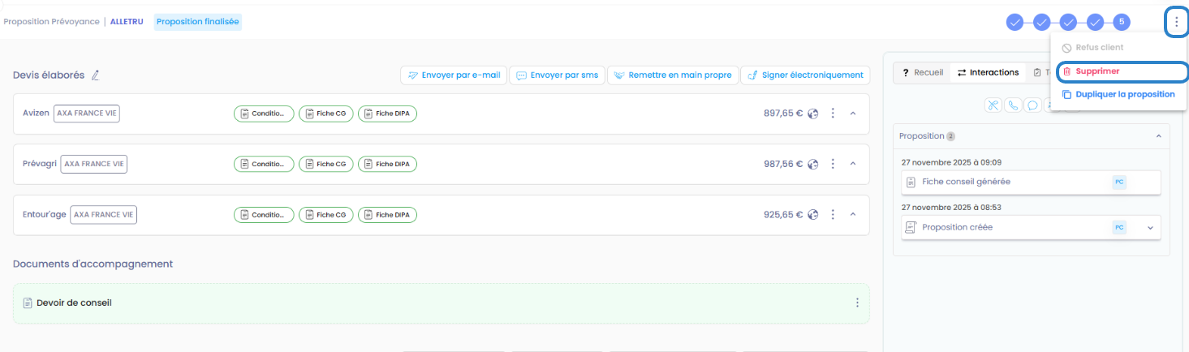The width and height of the screenshot is (1189, 352).
Task: Open Fiche DIPA for the Entour'age quote
Action: (387, 215)
